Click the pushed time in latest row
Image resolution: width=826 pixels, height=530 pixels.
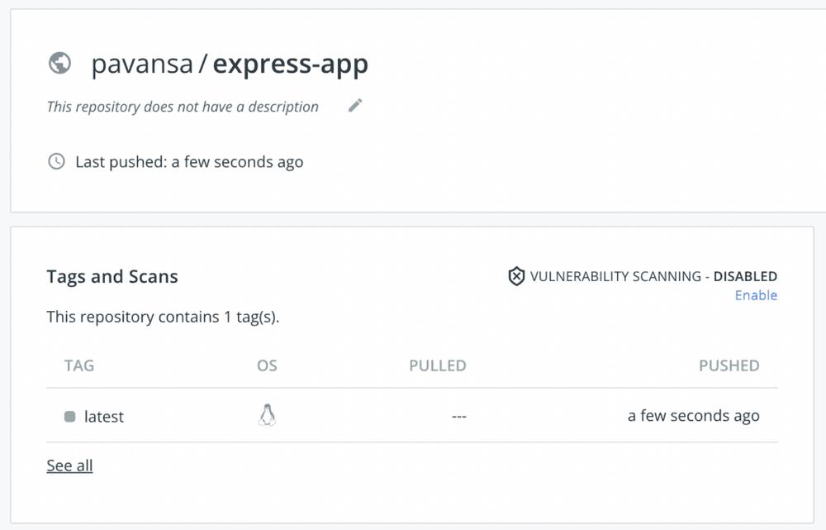[693, 416]
